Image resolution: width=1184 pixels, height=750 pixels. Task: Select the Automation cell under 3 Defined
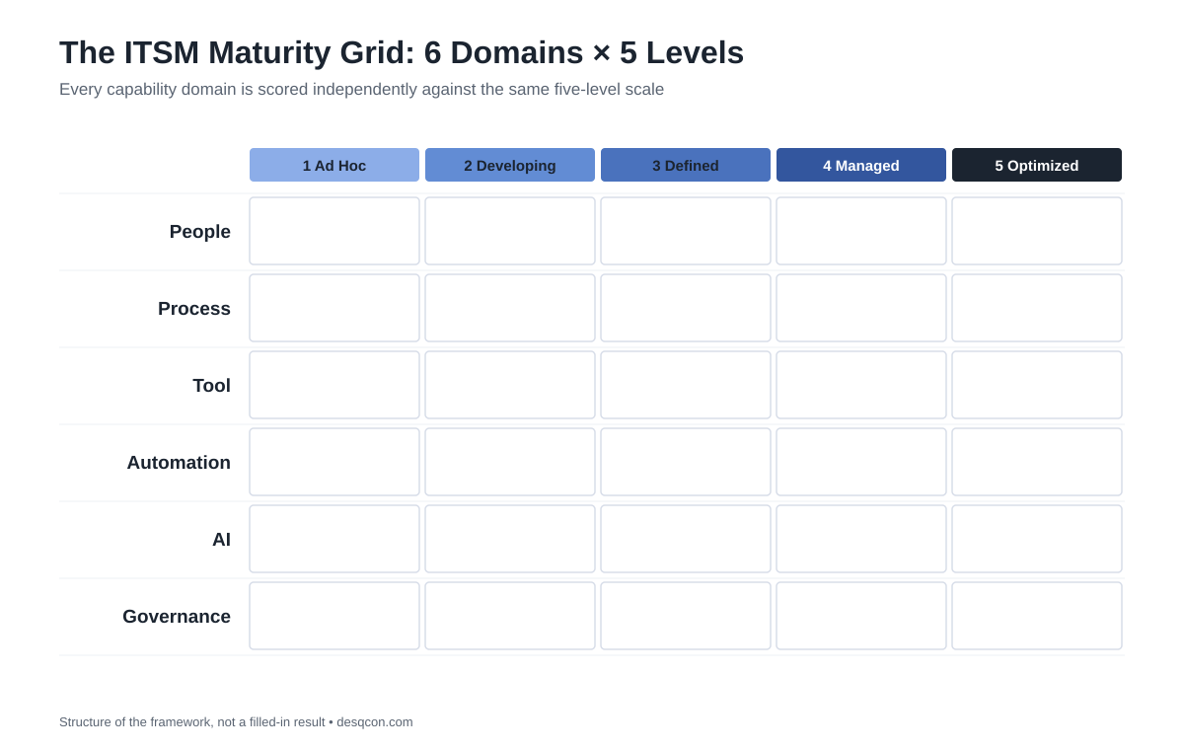coord(686,462)
